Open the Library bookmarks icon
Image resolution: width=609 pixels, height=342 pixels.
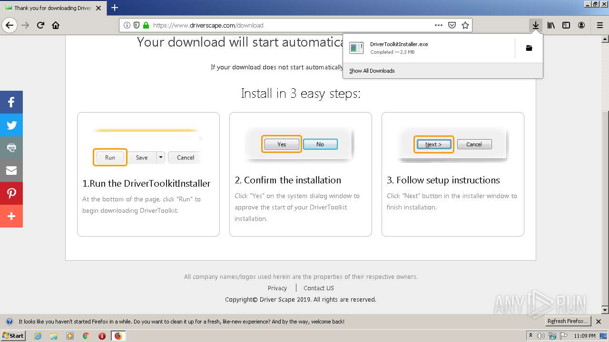coord(551,25)
